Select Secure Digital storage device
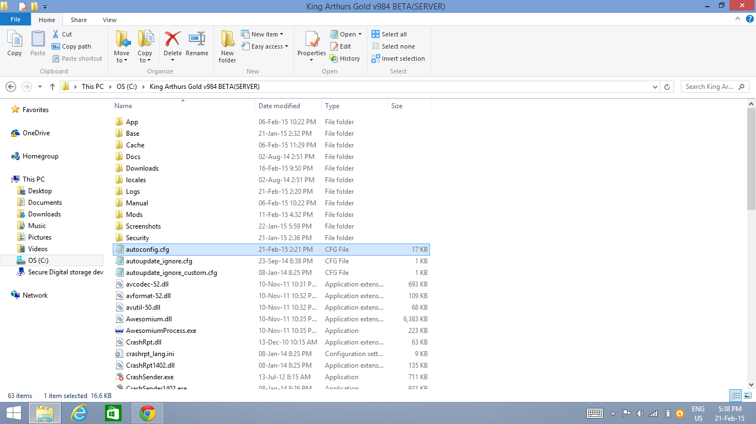The width and height of the screenshot is (756, 424). 60,272
